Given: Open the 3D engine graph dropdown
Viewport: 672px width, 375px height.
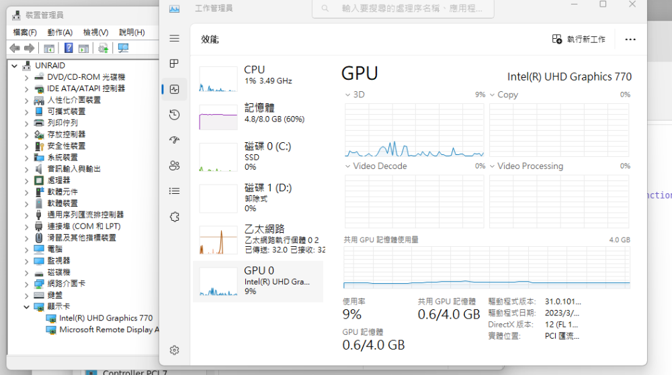Looking at the screenshot, I should [347, 95].
